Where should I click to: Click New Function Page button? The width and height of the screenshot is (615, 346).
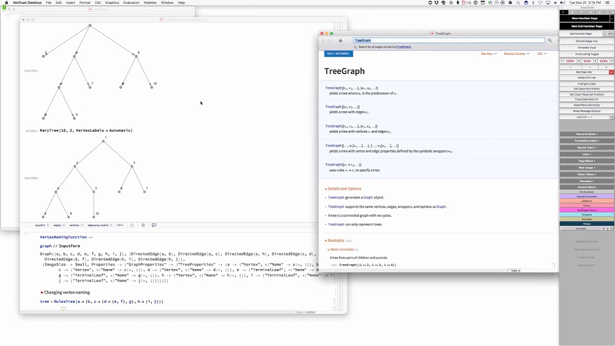coord(585,18)
